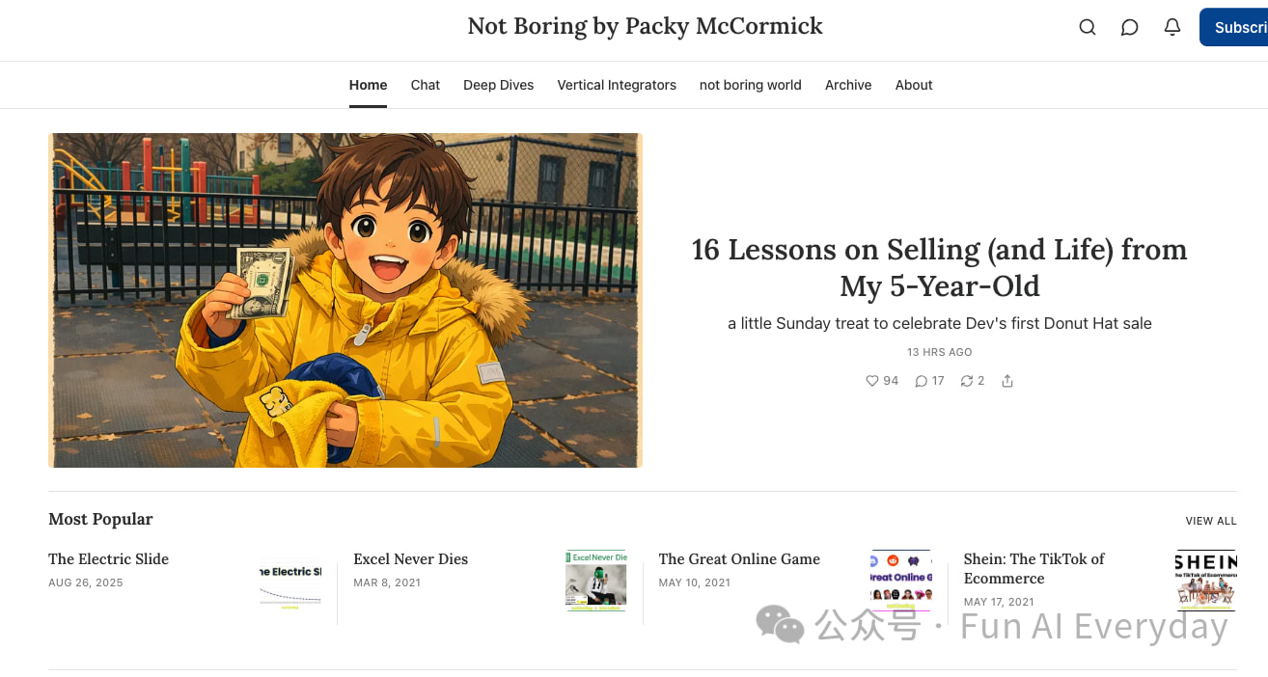Open notifications with the bell icon
Screen dimensions: 1268x677
1172,27
